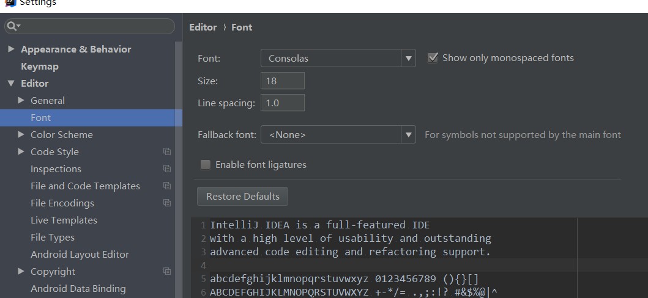Image resolution: width=648 pixels, height=298 pixels.
Task: Expand the Color Scheme node
Action: tap(21, 134)
